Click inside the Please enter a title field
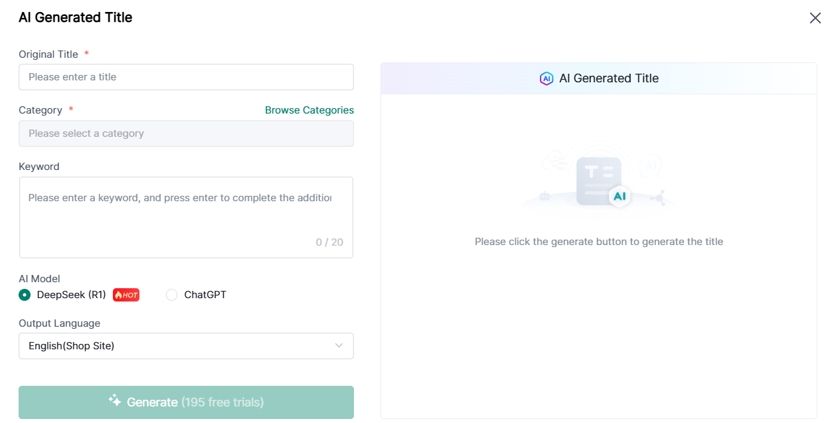The width and height of the screenshot is (838, 423). point(186,76)
